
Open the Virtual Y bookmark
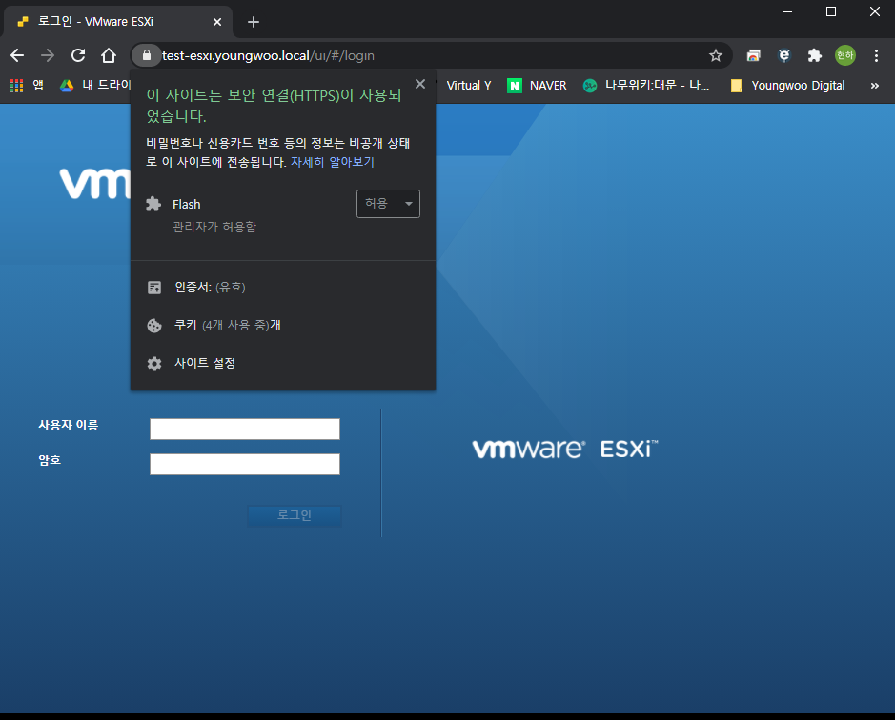tap(469, 86)
